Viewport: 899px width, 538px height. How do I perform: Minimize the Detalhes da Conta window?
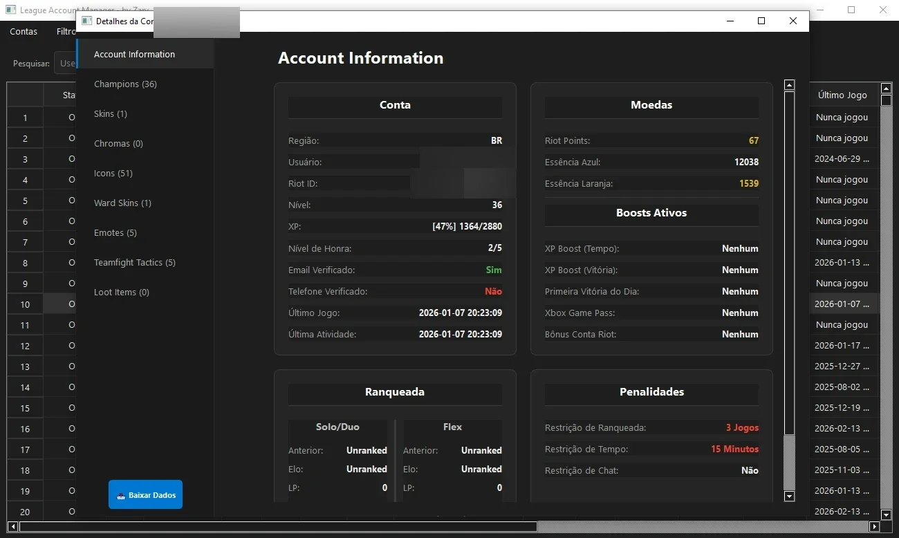[x=730, y=21]
